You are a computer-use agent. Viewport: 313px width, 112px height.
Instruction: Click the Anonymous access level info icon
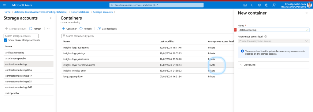[266, 37]
